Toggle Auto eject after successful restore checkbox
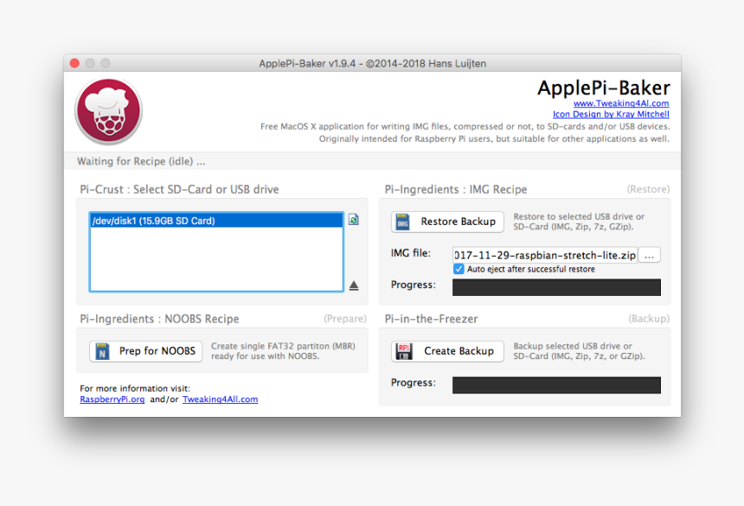This screenshot has width=744, height=506. [x=459, y=269]
